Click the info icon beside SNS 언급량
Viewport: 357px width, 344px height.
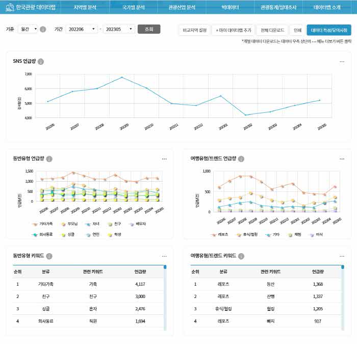point(41,62)
